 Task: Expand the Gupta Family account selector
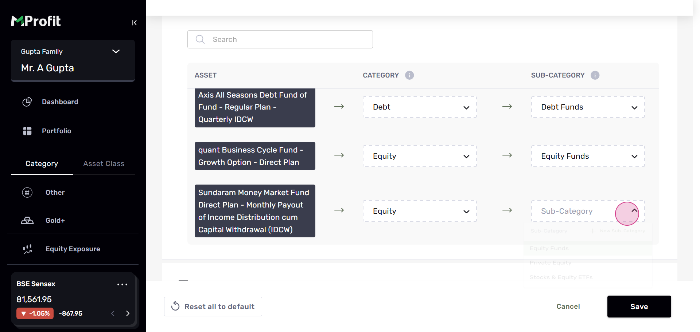coord(116,51)
